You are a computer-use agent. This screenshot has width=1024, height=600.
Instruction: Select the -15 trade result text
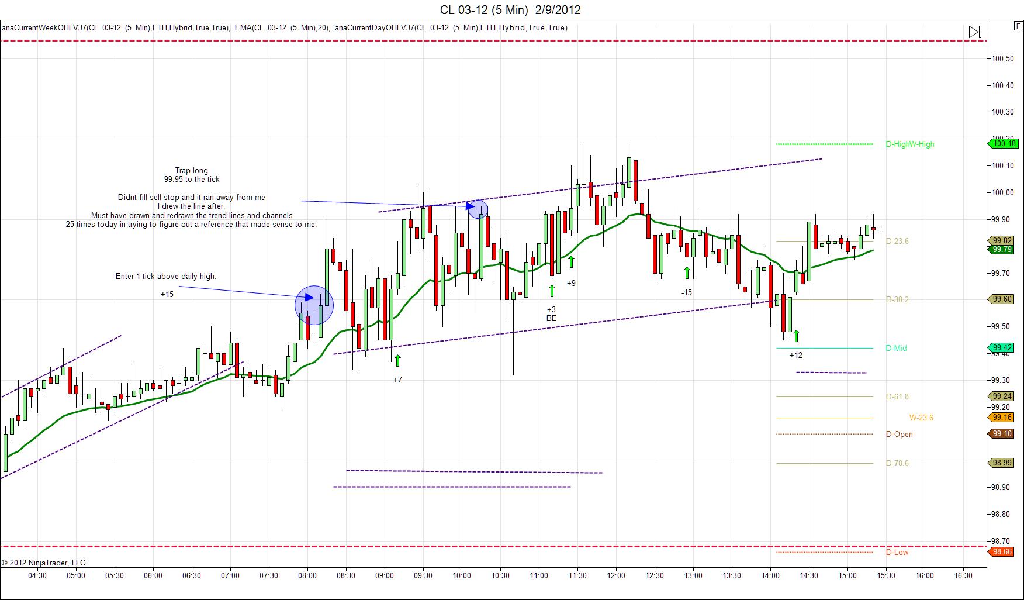[687, 292]
